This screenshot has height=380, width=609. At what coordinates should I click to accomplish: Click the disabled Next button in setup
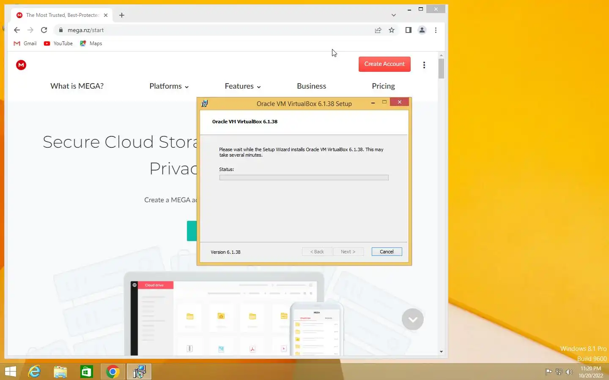tap(348, 252)
